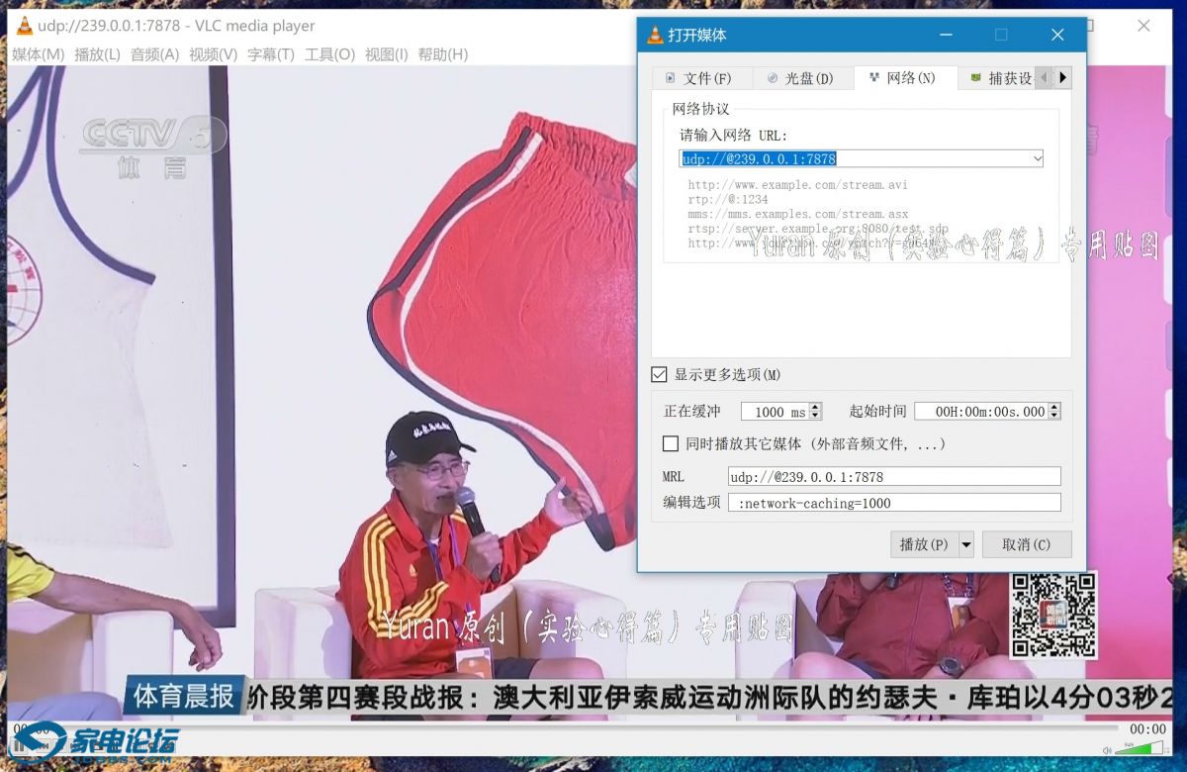Click the MRL text field

(x=894, y=477)
